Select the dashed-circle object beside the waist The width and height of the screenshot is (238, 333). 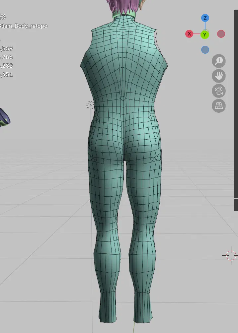(90, 105)
